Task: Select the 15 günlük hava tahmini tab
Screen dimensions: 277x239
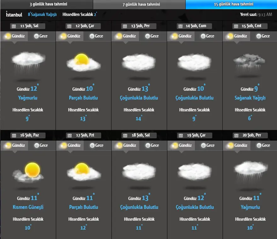Action: [x=231, y=4]
